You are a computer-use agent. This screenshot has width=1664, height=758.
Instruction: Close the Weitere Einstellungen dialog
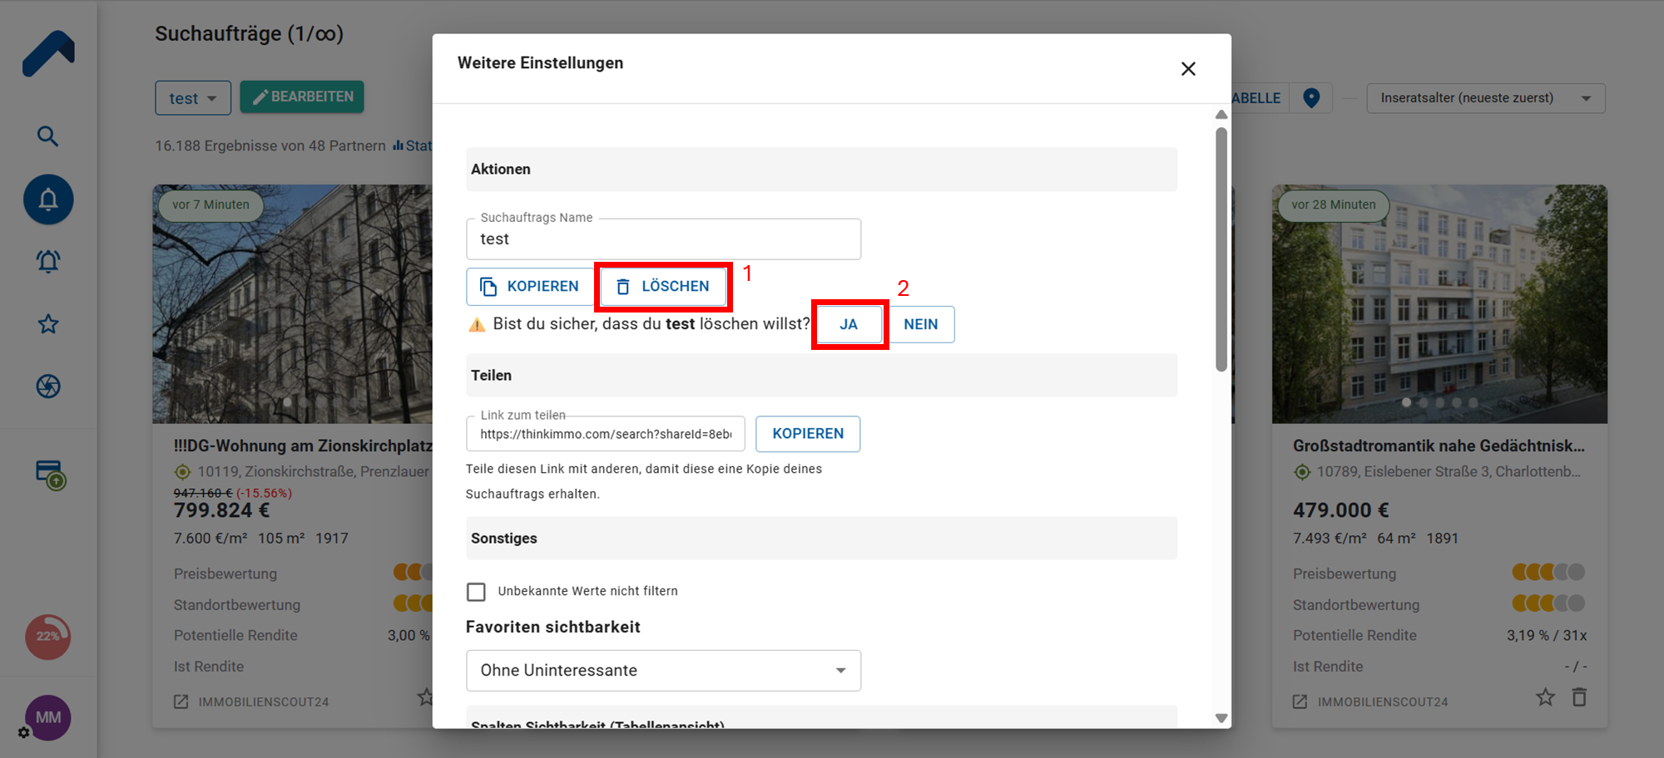pos(1188,69)
